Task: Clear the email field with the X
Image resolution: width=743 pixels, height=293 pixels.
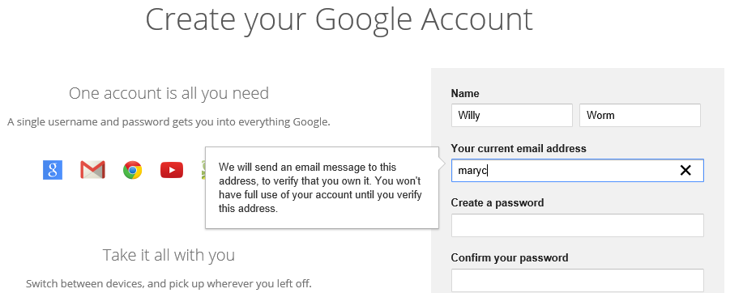Action: [685, 171]
